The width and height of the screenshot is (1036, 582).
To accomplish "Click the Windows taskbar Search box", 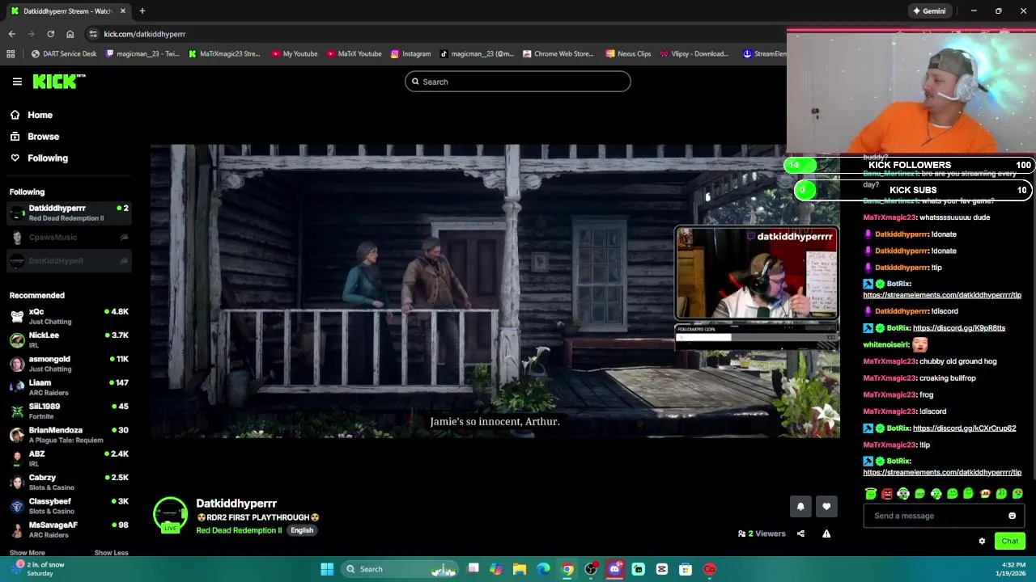I will pos(401,569).
